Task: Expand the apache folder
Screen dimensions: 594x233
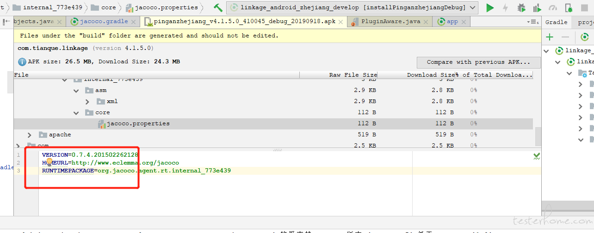Action: [x=30, y=135]
